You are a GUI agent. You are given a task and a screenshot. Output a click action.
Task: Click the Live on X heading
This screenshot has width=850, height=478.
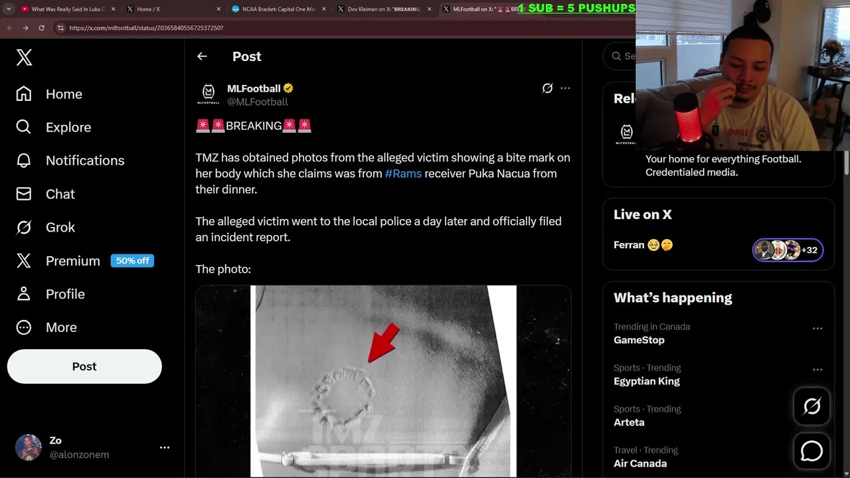click(643, 214)
